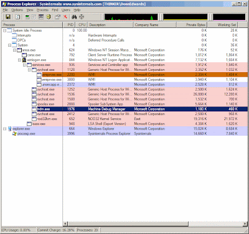Collapse the System tree node
This screenshot has width=249, height=234.
point(9,45)
